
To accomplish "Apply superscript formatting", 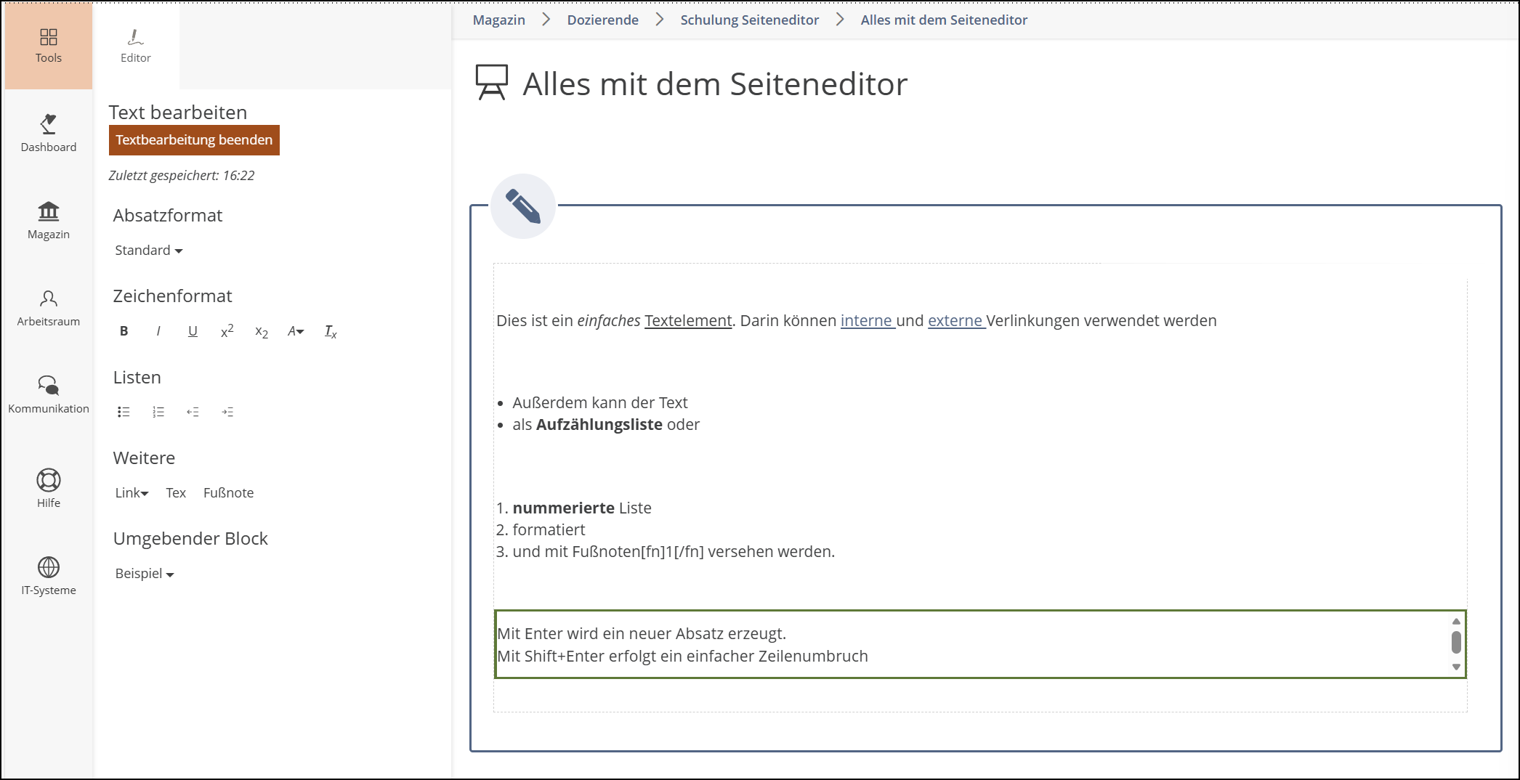I will click(x=227, y=331).
